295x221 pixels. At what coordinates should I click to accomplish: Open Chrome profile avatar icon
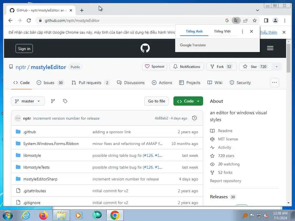click(275, 20)
